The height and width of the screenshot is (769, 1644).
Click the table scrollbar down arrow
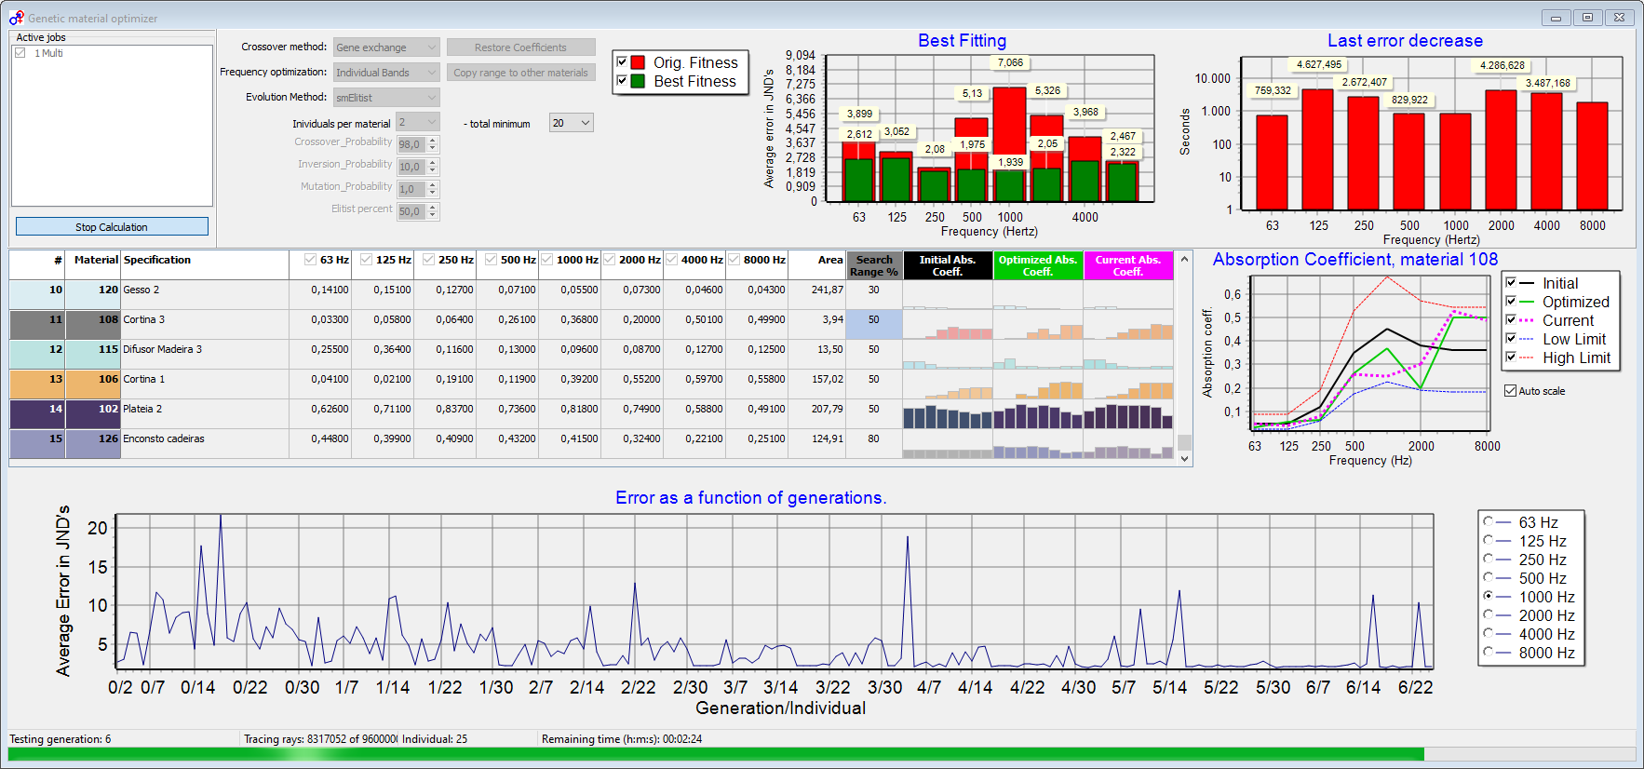click(x=1184, y=459)
